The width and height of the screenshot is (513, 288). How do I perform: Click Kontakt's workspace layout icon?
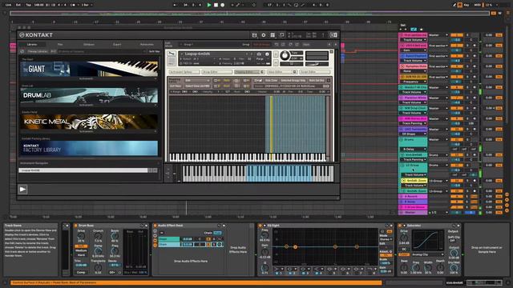coord(273,35)
